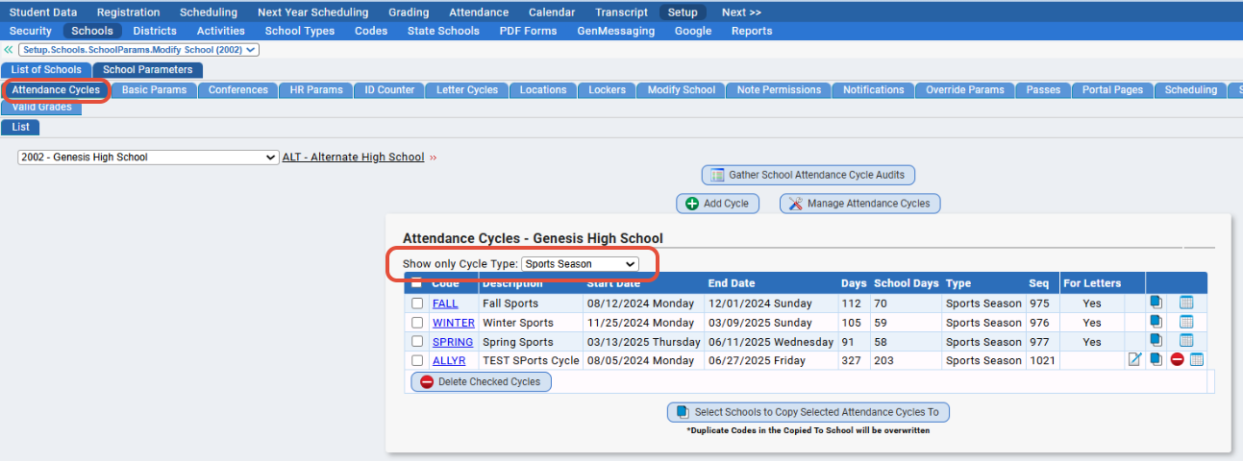Copy the SPRING attendance cycle
Viewport: 1243px width, 461px height.
click(1156, 341)
